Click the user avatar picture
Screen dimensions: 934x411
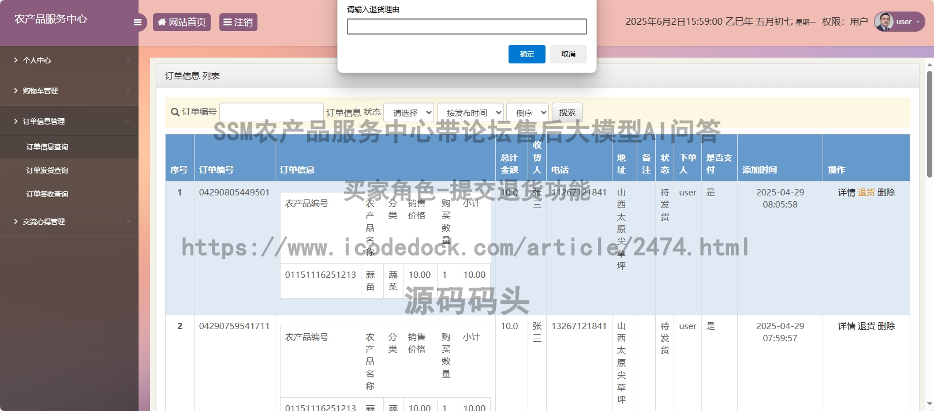point(883,21)
